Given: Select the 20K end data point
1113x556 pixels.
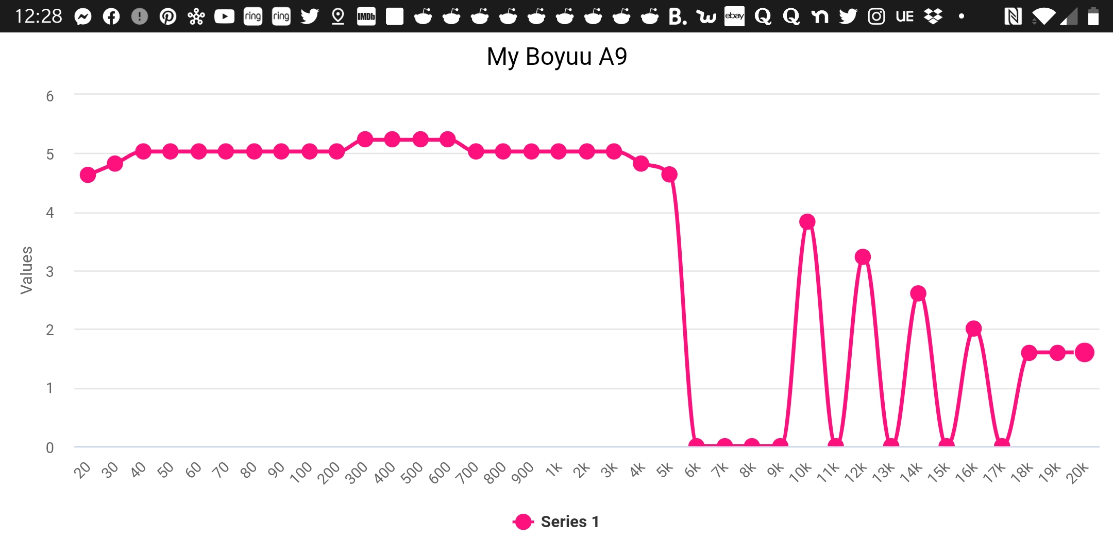Looking at the screenshot, I should [1085, 353].
